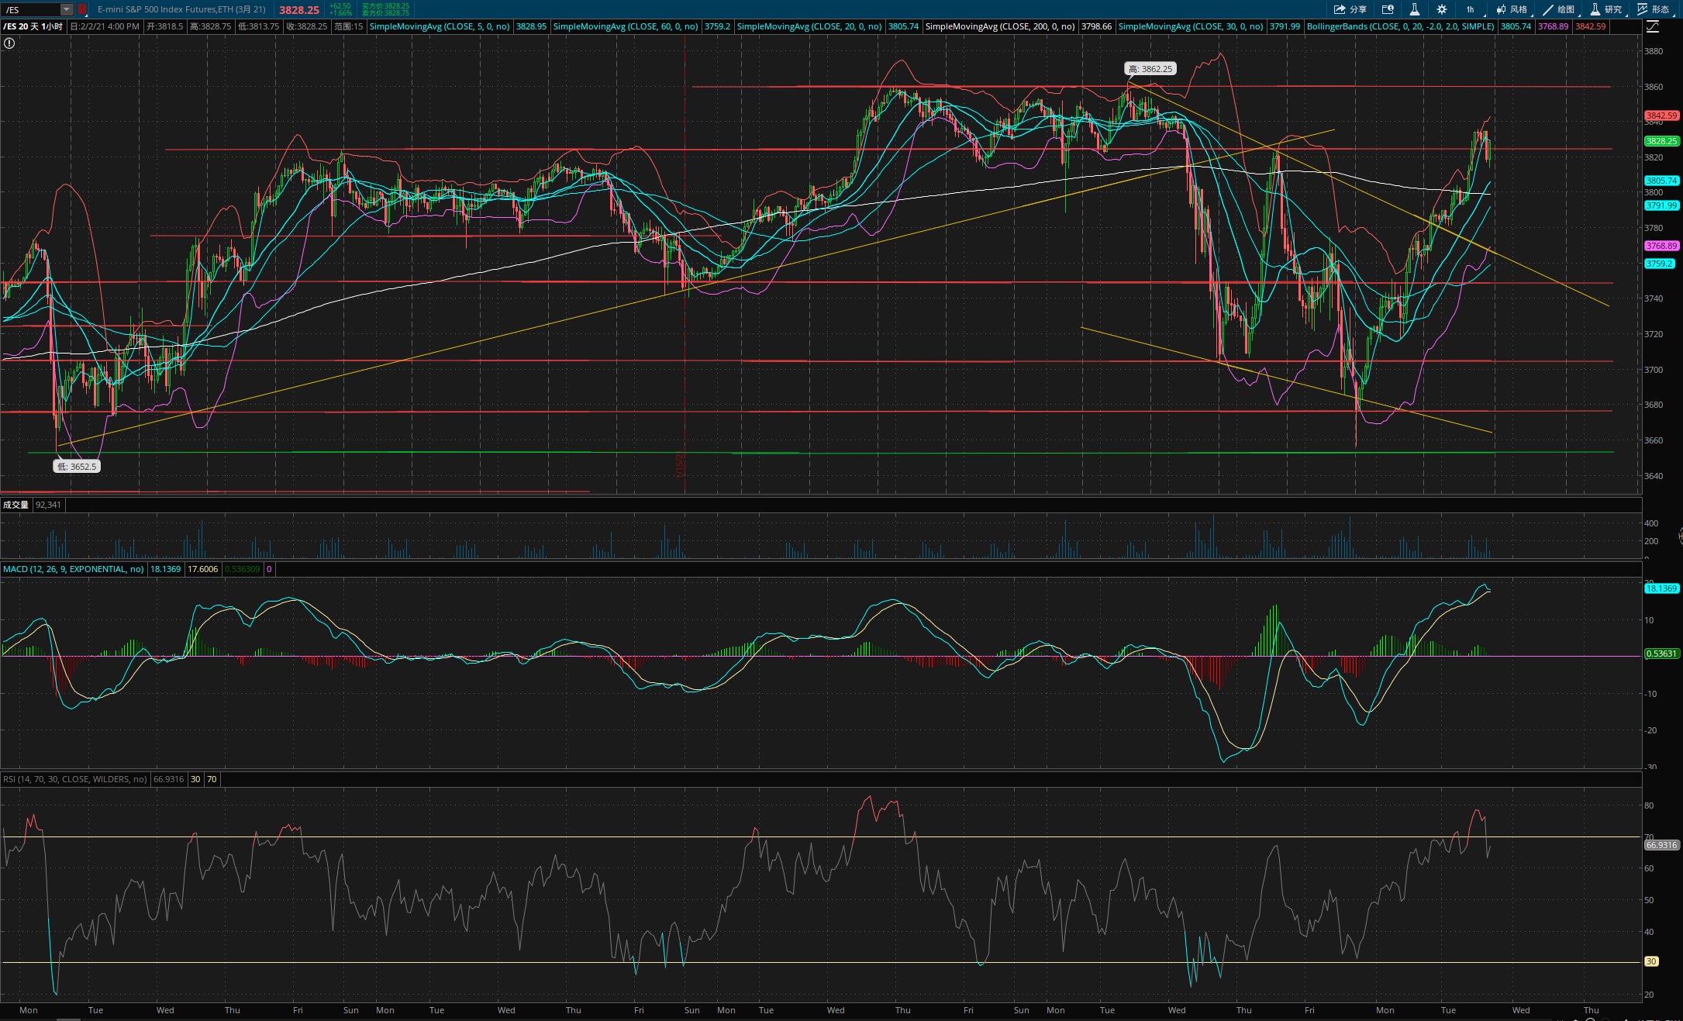
Task: Click the 3828.25 last price in header
Action: point(299,10)
